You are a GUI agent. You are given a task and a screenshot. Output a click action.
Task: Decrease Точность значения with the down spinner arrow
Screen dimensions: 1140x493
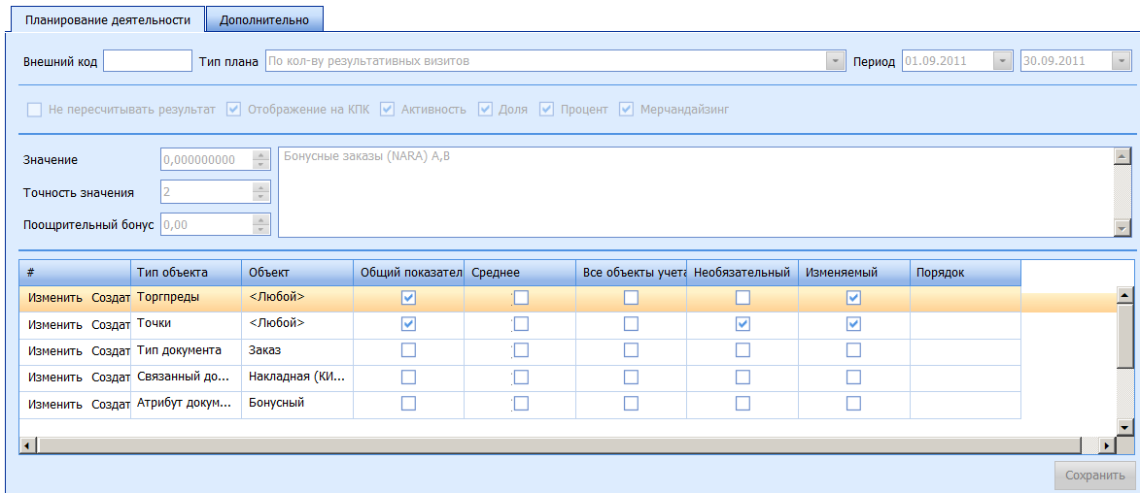pyautogui.click(x=260, y=197)
